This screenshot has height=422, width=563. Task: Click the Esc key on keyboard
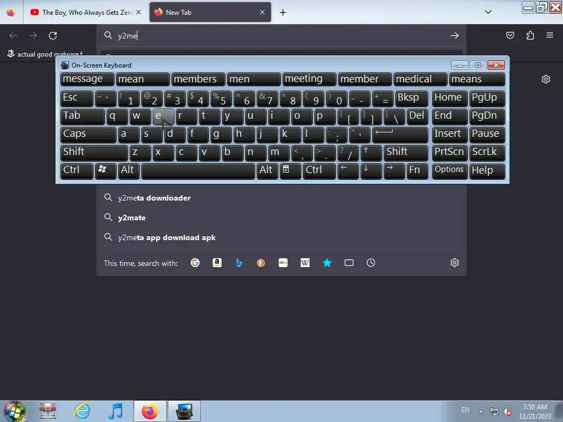(77, 99)
